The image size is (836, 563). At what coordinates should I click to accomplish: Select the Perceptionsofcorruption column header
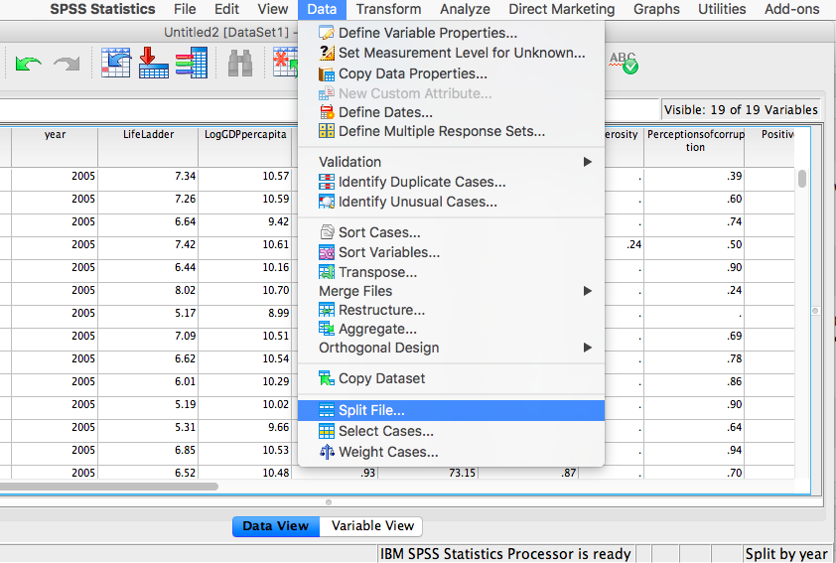[695, 147]
